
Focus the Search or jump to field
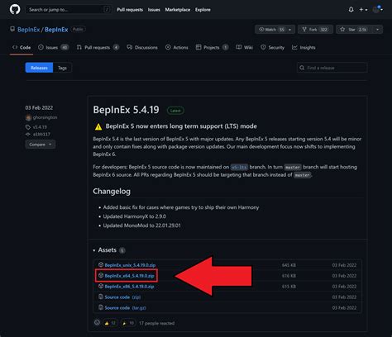pos(69,10)
